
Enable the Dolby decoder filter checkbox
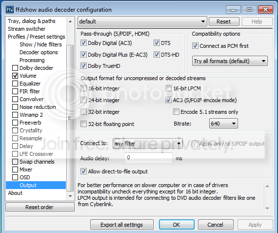click(15, 68)
